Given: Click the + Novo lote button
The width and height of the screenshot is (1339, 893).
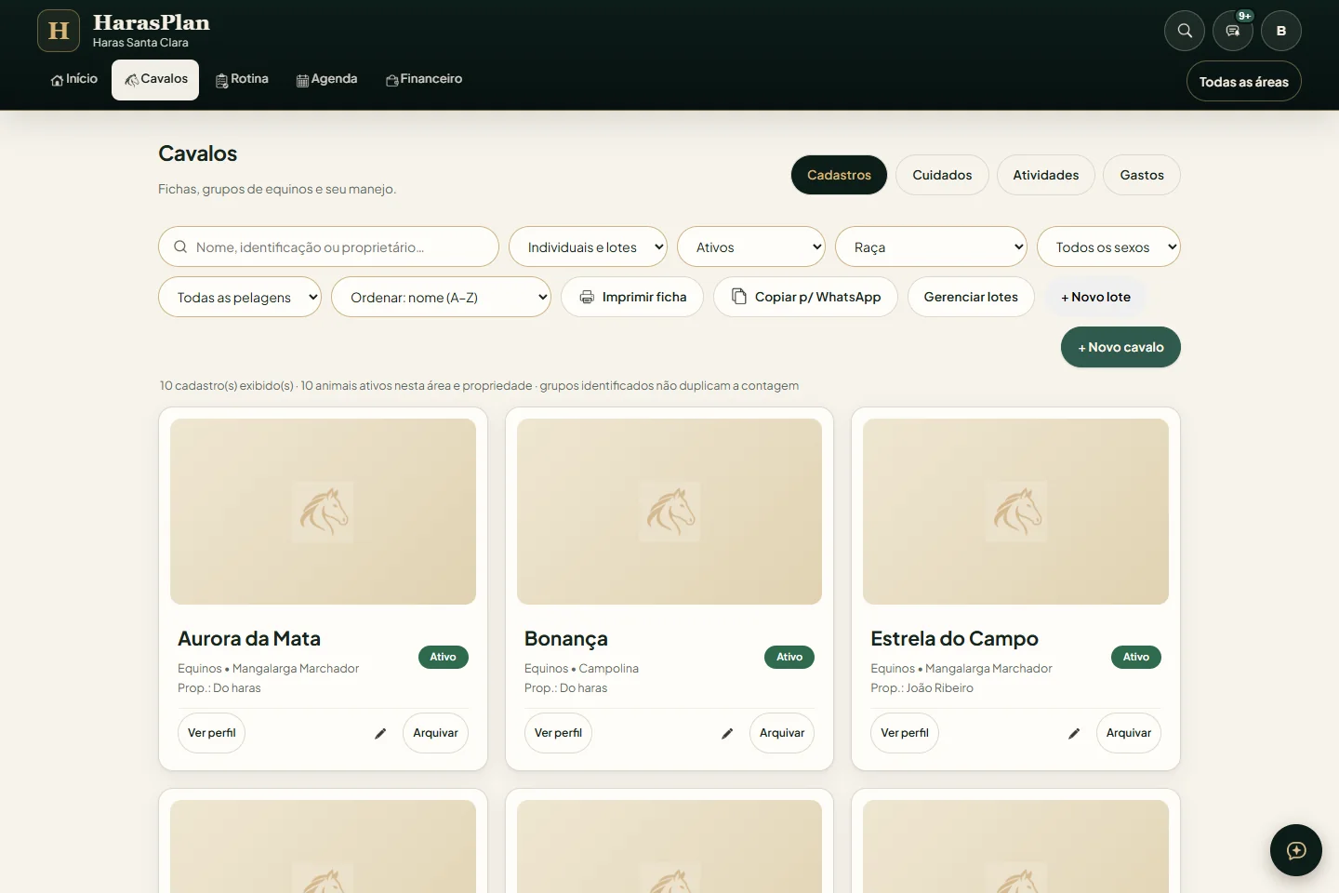Looking at the screenshot, I should point(1095,297).
